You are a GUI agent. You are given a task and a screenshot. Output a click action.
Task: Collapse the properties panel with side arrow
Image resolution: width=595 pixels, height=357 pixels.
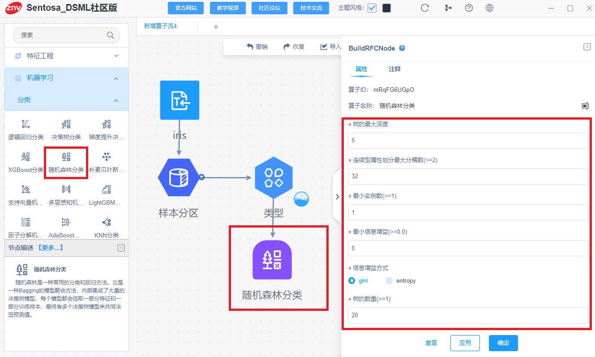coord(337,197)
